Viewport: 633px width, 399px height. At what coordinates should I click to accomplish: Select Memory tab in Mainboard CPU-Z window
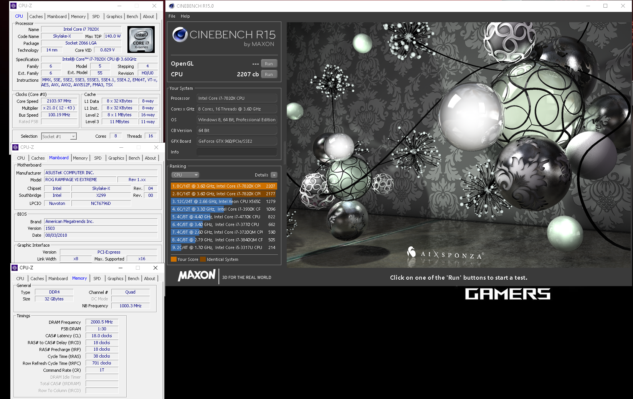80,158
